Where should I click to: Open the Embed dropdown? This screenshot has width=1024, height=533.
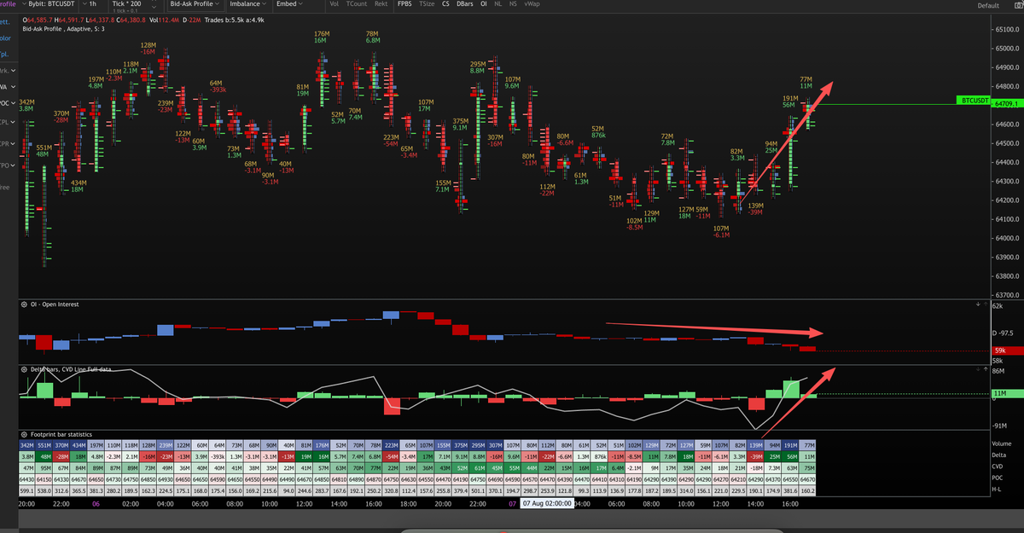[290, 4]
